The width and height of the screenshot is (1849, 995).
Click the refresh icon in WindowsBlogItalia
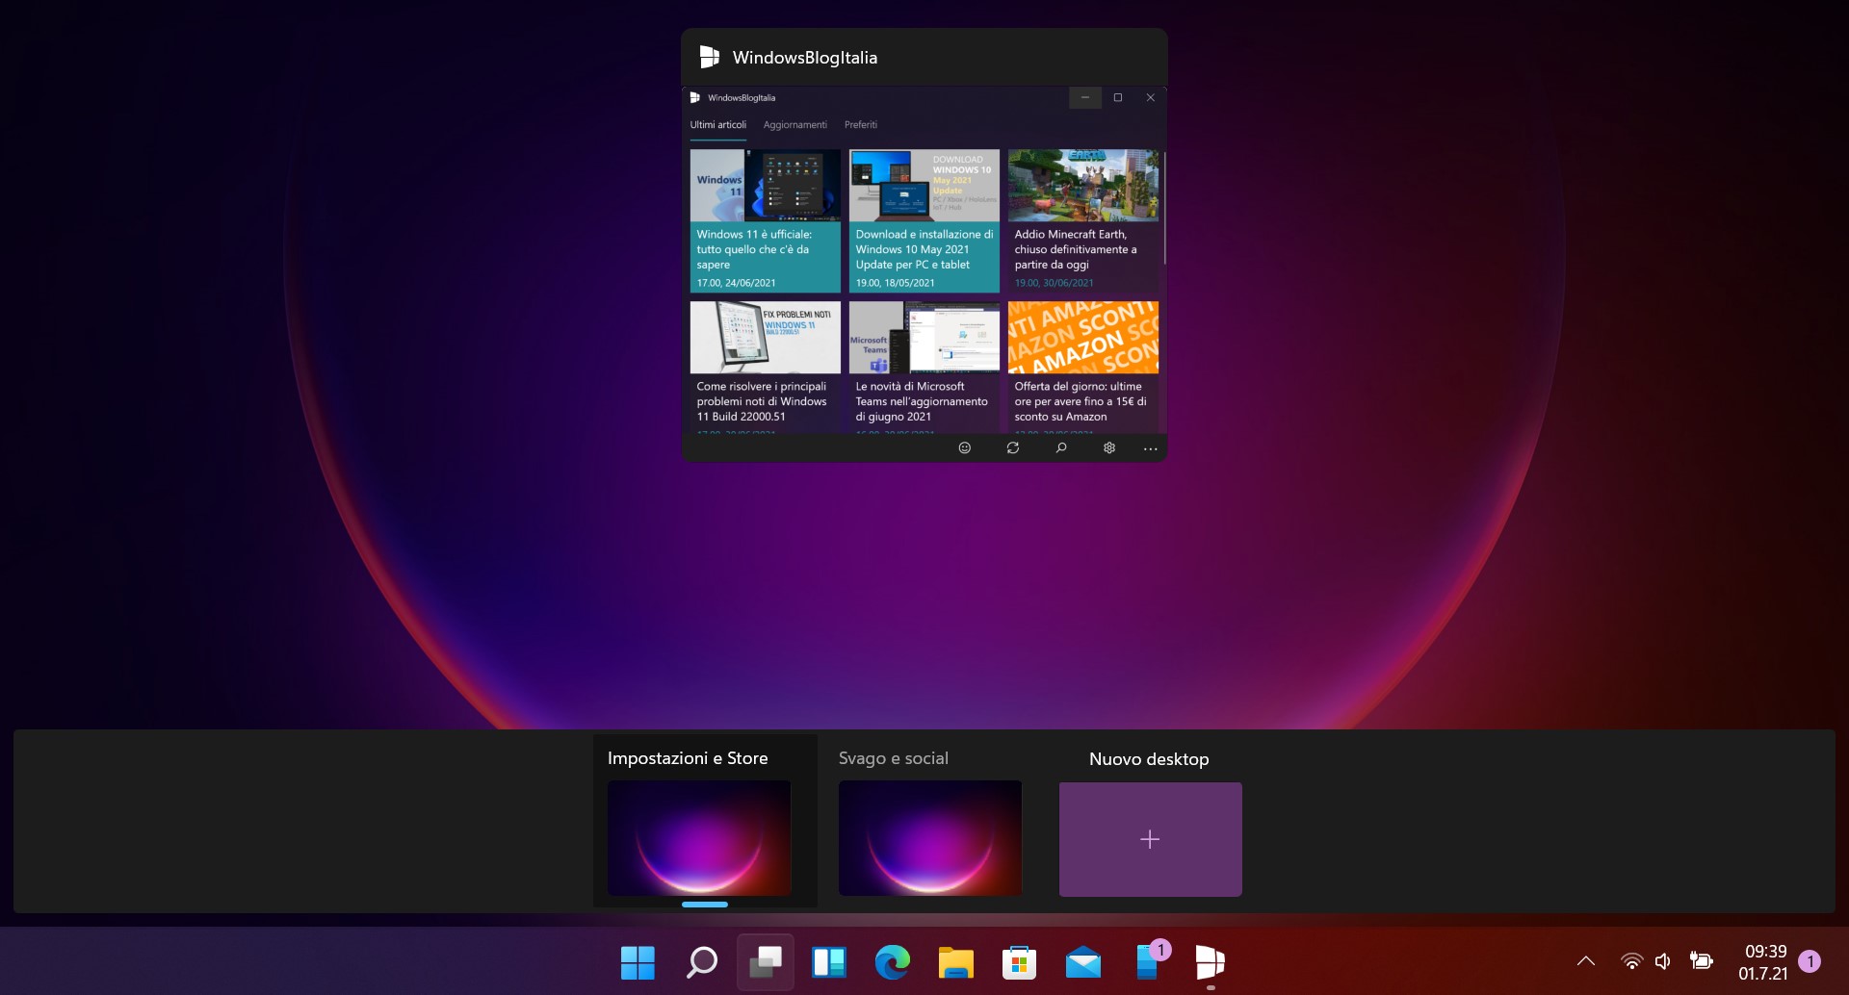(1013, 448)
